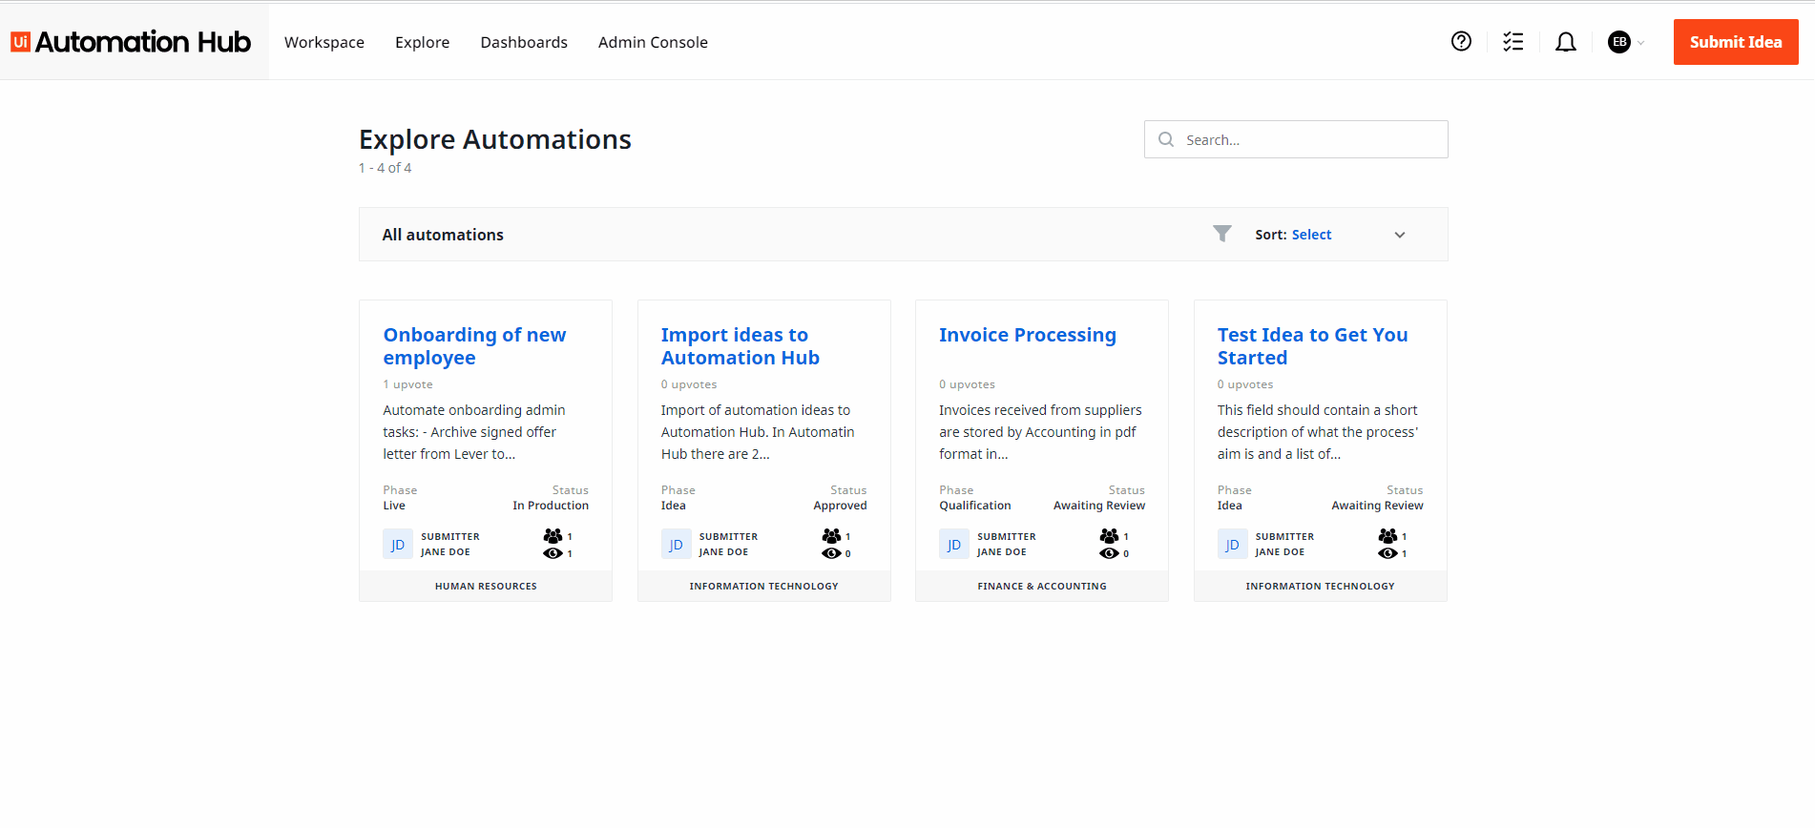Click followers icon on Onboarding card
Viewport: 1815px width, 828px height.
point(553,536)
